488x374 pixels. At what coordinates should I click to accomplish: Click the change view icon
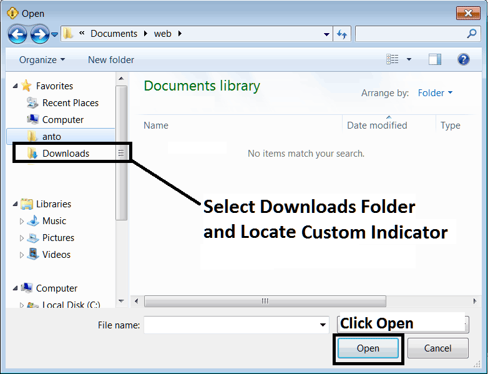[393, 59]
